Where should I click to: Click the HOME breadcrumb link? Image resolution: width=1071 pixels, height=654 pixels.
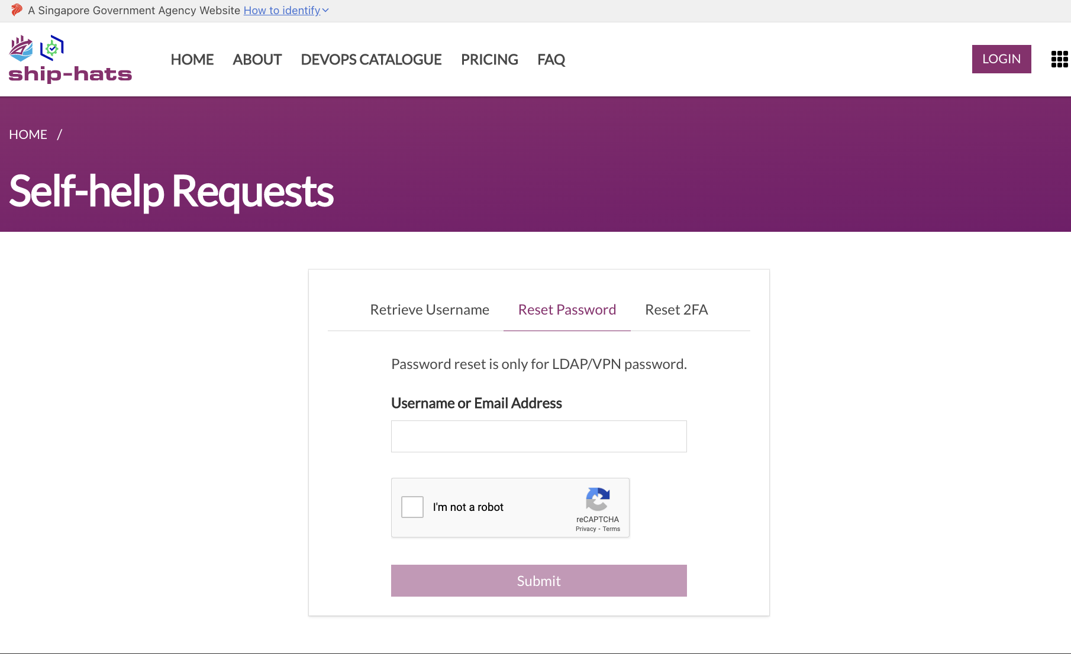(x=28, y=135)
